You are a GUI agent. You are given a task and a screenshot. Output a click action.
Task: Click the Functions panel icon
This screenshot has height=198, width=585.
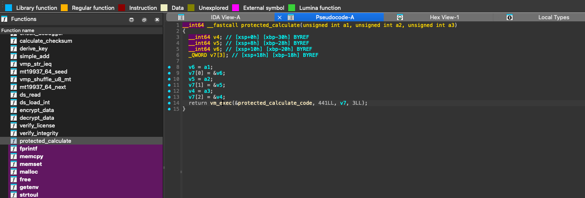[4, 19]
